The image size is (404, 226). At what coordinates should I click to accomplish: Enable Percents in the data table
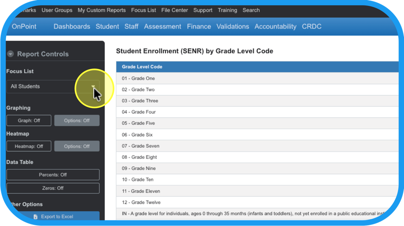coord(53,175)
